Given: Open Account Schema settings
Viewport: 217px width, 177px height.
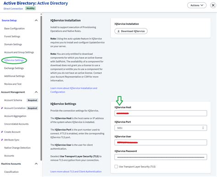Looking at the screenshot, I should [13, 100].
